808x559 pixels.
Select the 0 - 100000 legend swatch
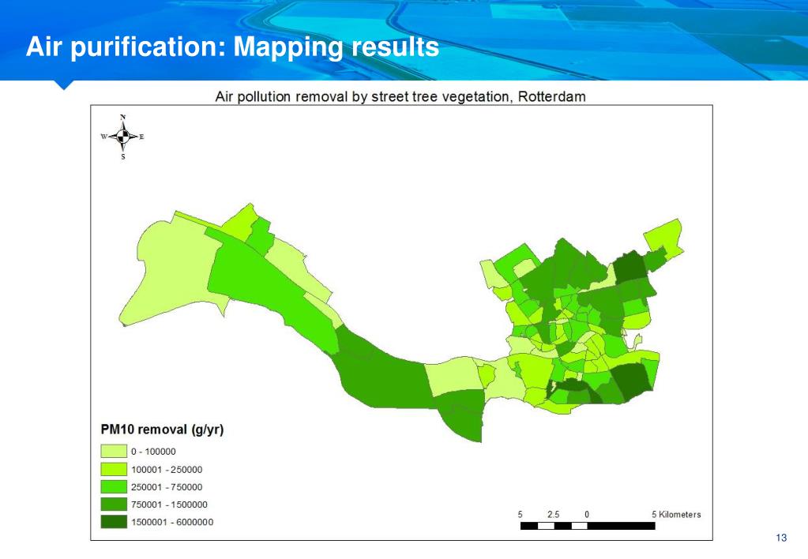tap(114, 452)
